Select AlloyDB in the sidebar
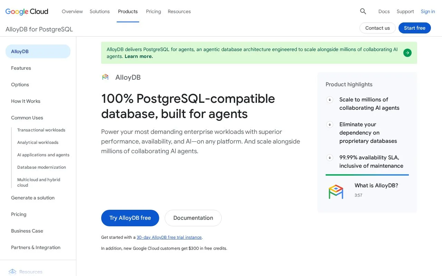The width and height of the screenshot is (442, 276). click(38, 51)
